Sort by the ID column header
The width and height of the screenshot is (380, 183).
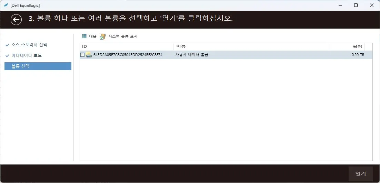click(127, 47)
